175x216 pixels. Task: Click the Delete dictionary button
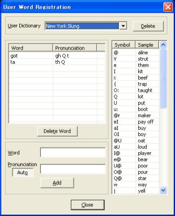click(x=148, y=26)
